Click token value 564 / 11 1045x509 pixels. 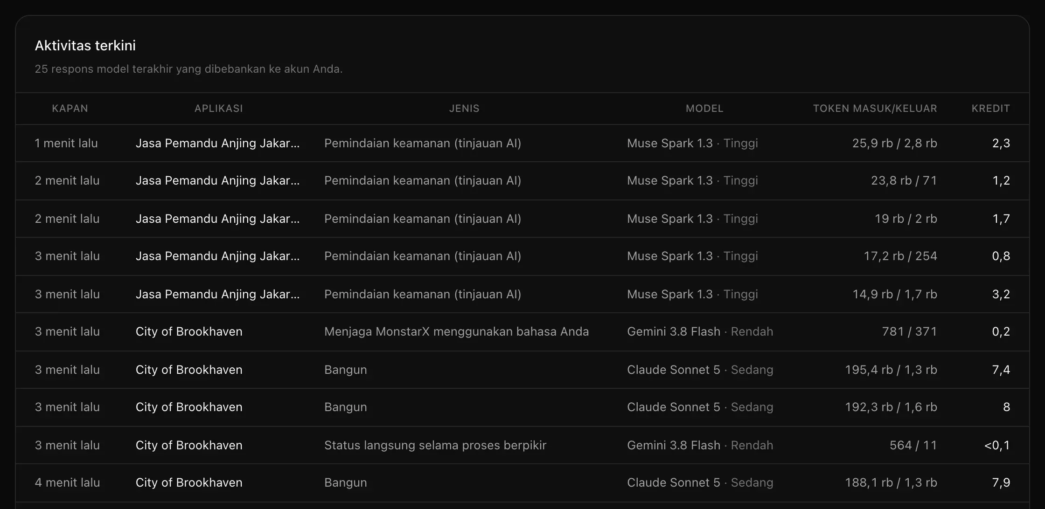pyautogui.click(x=913, y=445)
